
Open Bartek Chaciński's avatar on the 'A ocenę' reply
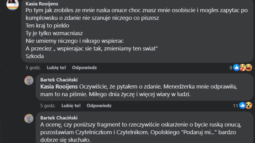pyautogui.click(x=29, y=118)
